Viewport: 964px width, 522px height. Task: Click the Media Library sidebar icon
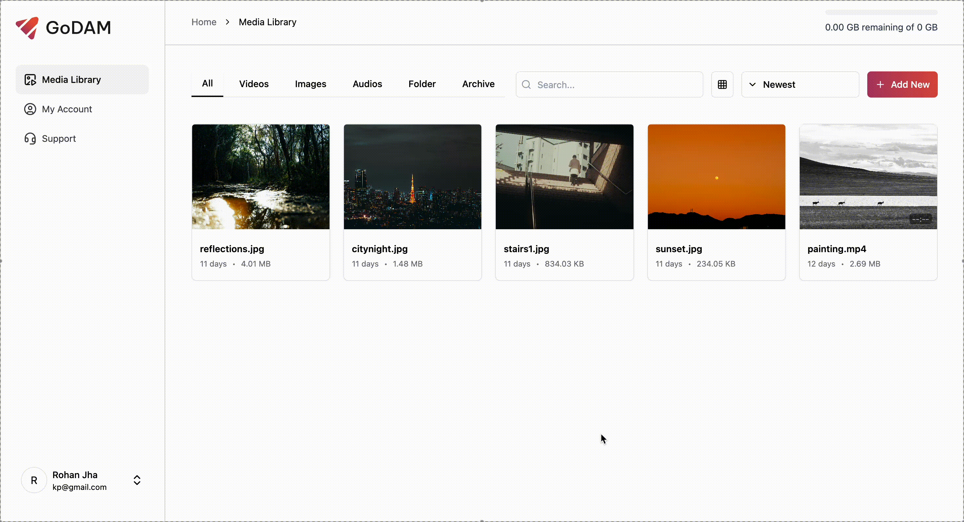[x=30, y=80]
